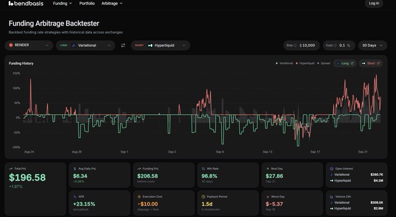Click the -$10.00 Execution Cost value

pos(148,204)
